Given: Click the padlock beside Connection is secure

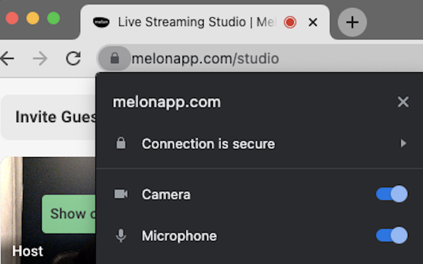Looking at the screenshot, I should [121, 143].
